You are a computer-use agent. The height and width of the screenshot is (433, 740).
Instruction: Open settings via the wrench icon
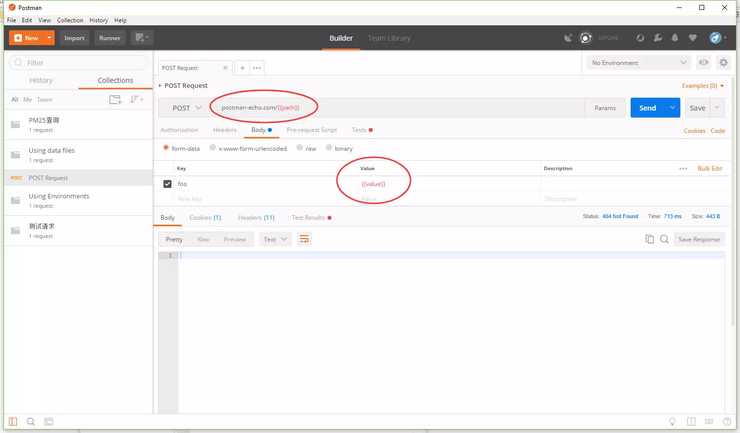tap(658, 38)
